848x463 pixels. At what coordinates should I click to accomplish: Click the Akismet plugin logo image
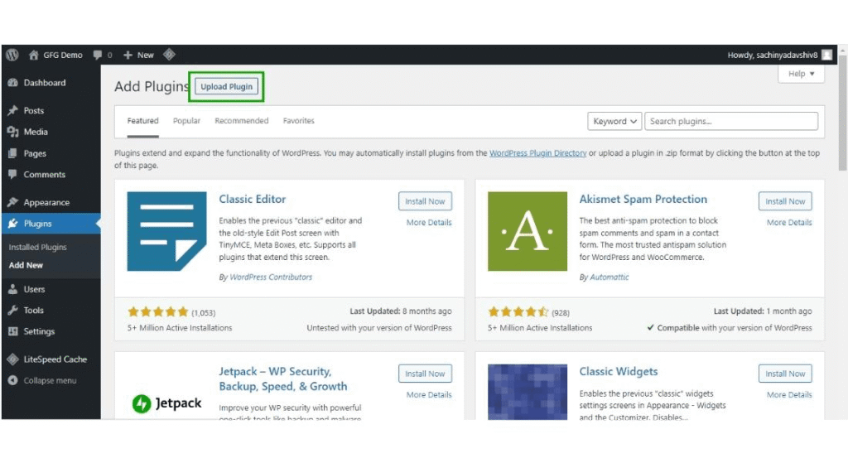[x=528, y=231]
